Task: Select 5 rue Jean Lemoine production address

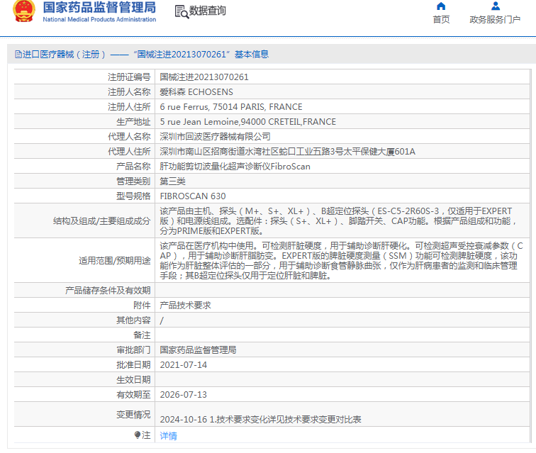Action: pyautogui.click(x=248, y=122)
